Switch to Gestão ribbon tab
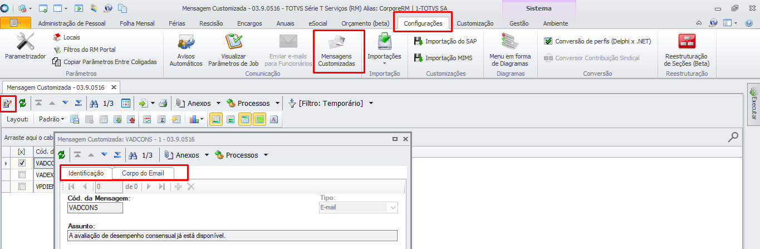The height and width of the screenshot is (249, 760). point(519,23)
